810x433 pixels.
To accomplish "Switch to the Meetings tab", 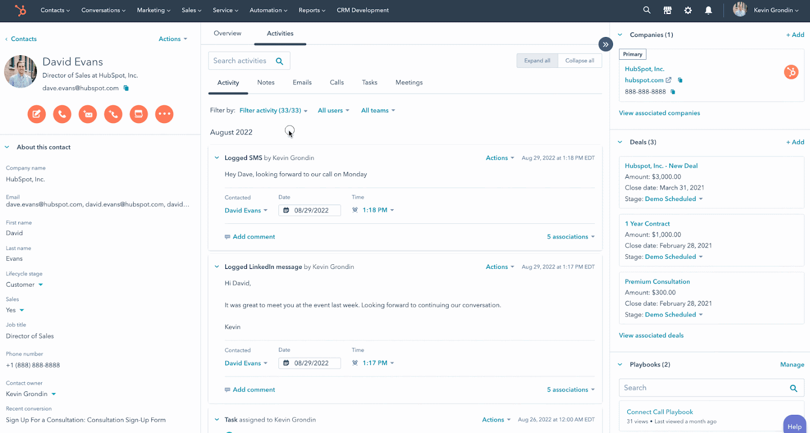I will (x=409, y=83).
